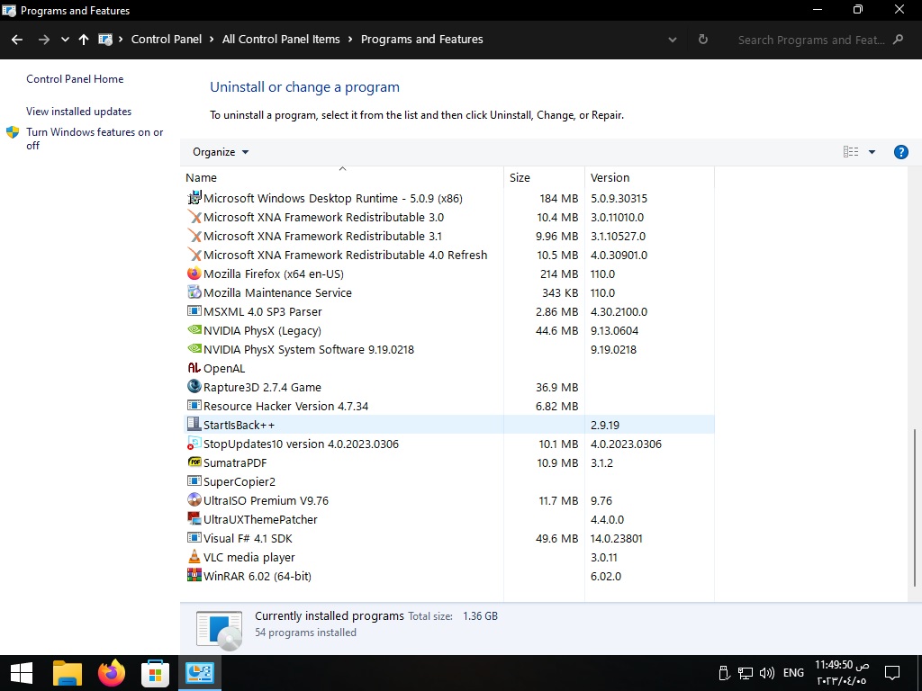Select Microsoft XNA Framework Redistributable 3.1 icon
Viewport: 922px width, 691px height.
[194, 236]
